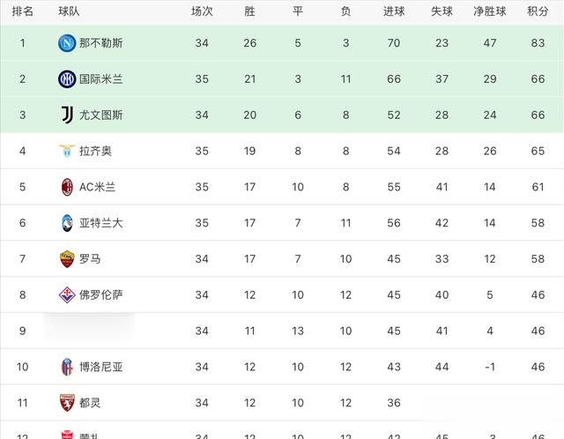Viewport: 564px width, 439px height.
Task: Click the 进球 column header
Action: pos(394,11)
